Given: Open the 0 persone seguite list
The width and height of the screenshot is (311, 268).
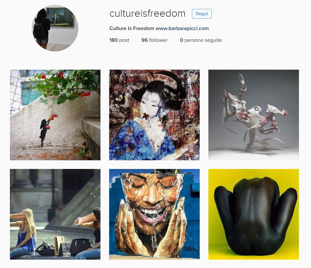Looking at the screenshot, I should click(201, 40).
